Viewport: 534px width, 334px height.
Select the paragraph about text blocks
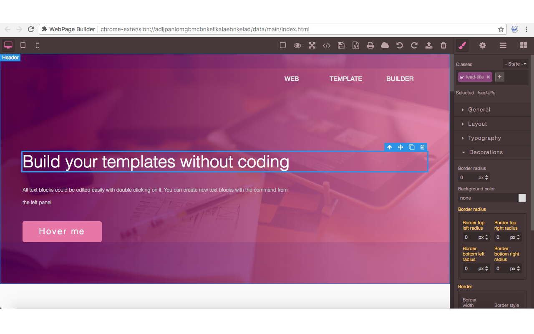pos(155,196)
